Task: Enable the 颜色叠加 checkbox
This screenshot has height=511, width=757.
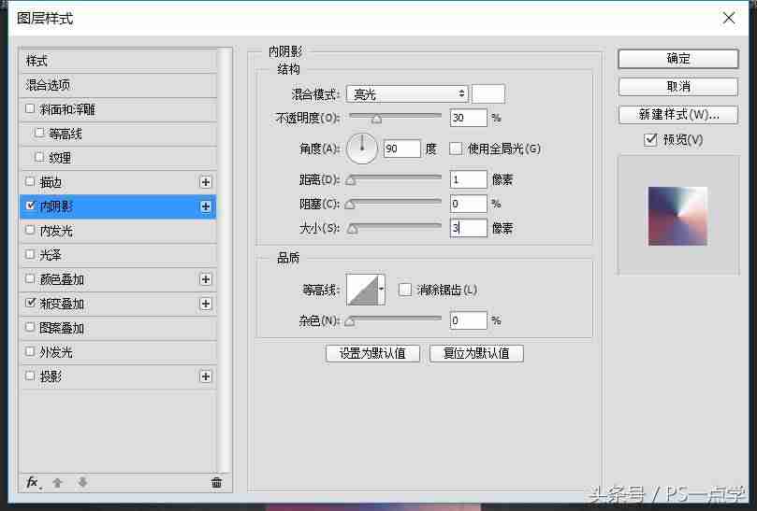Action: pos(30,278)
